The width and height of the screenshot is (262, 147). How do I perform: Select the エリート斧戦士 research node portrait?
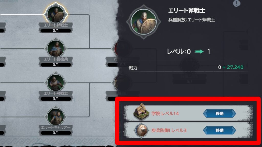(x=56, y=14)
